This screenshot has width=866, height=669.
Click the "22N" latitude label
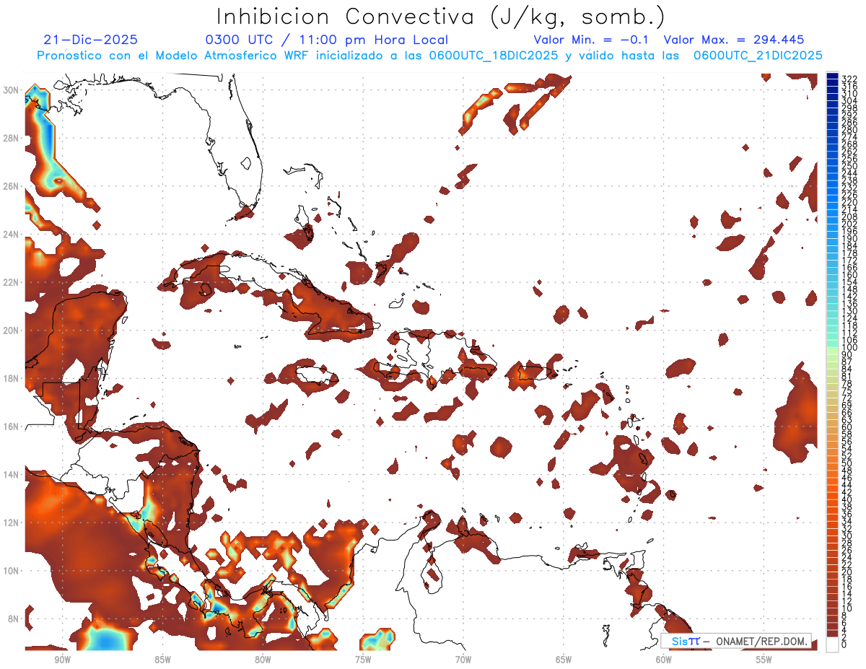tap(12, 281)
